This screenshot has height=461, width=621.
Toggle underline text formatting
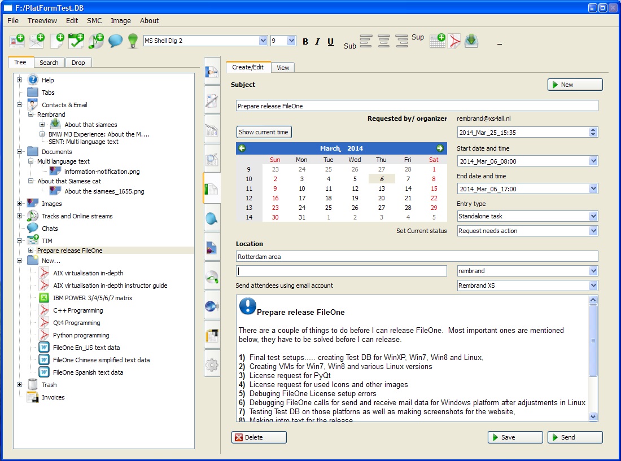331,42
